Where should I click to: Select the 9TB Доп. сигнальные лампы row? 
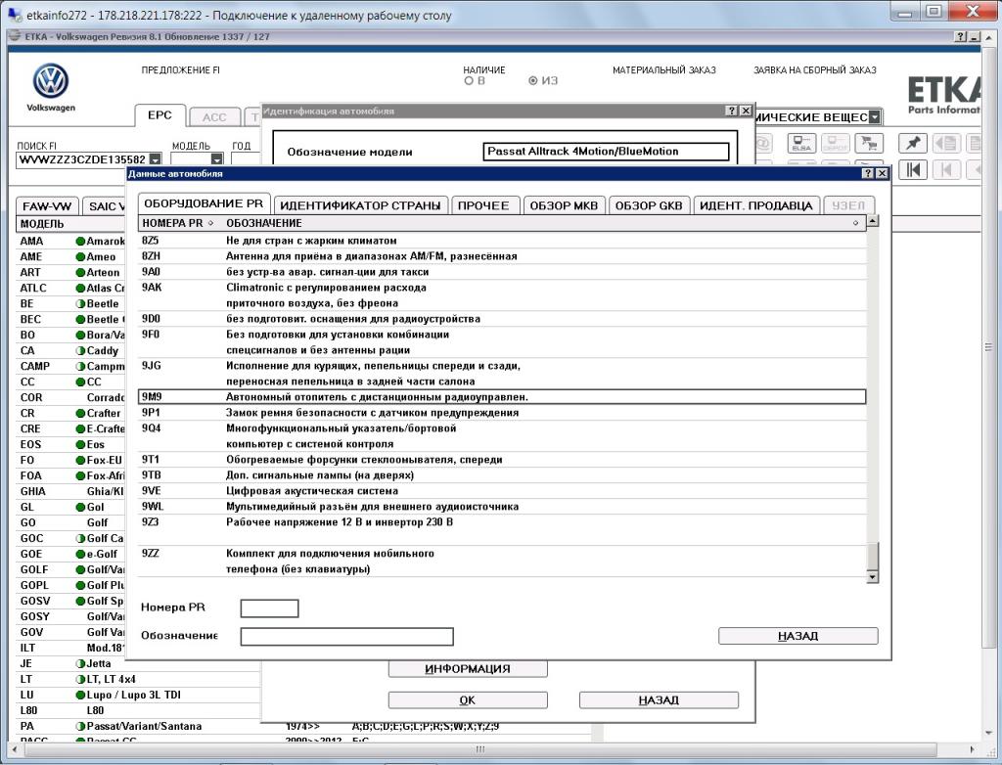[502, 475]
